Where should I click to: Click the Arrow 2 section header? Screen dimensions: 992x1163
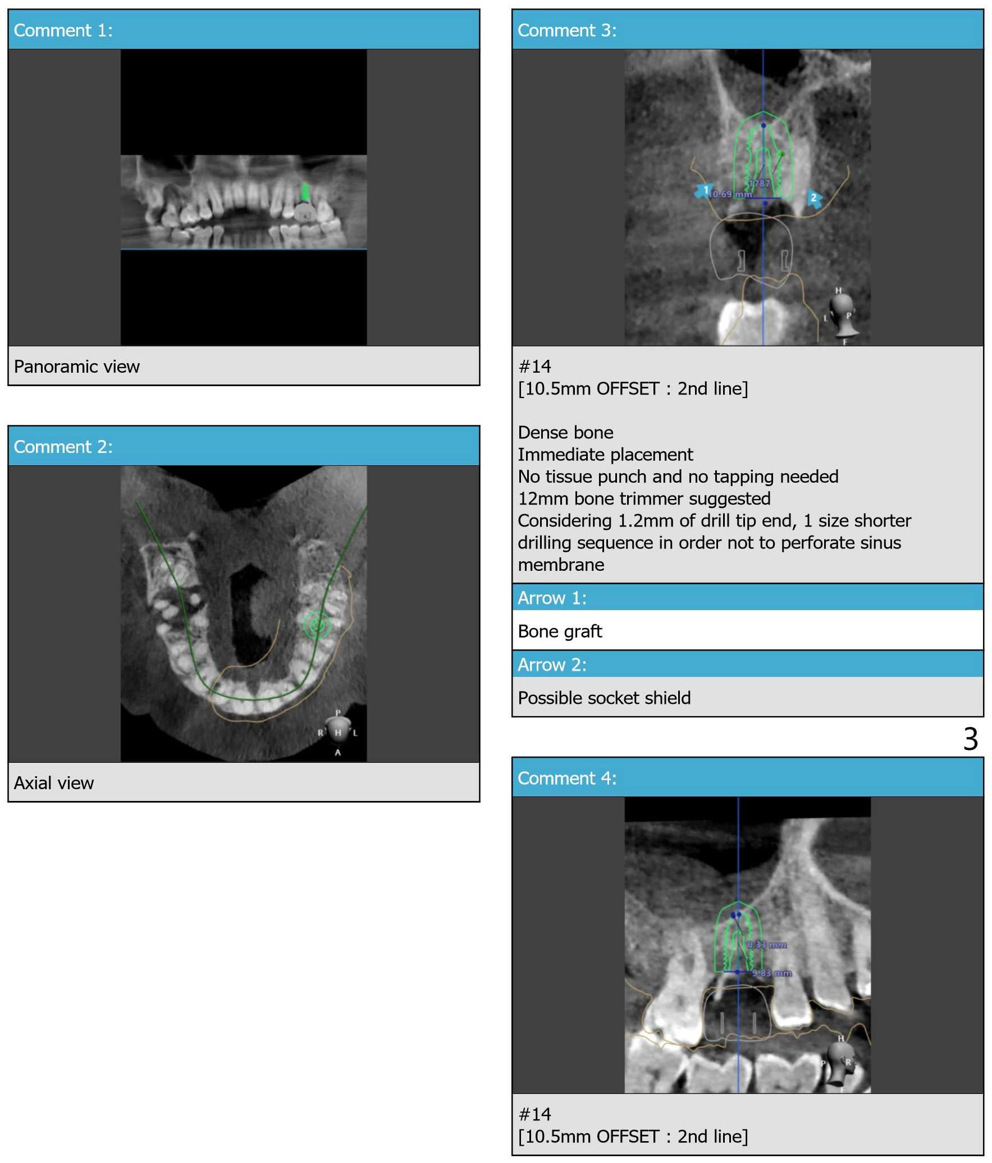point(747,665)
